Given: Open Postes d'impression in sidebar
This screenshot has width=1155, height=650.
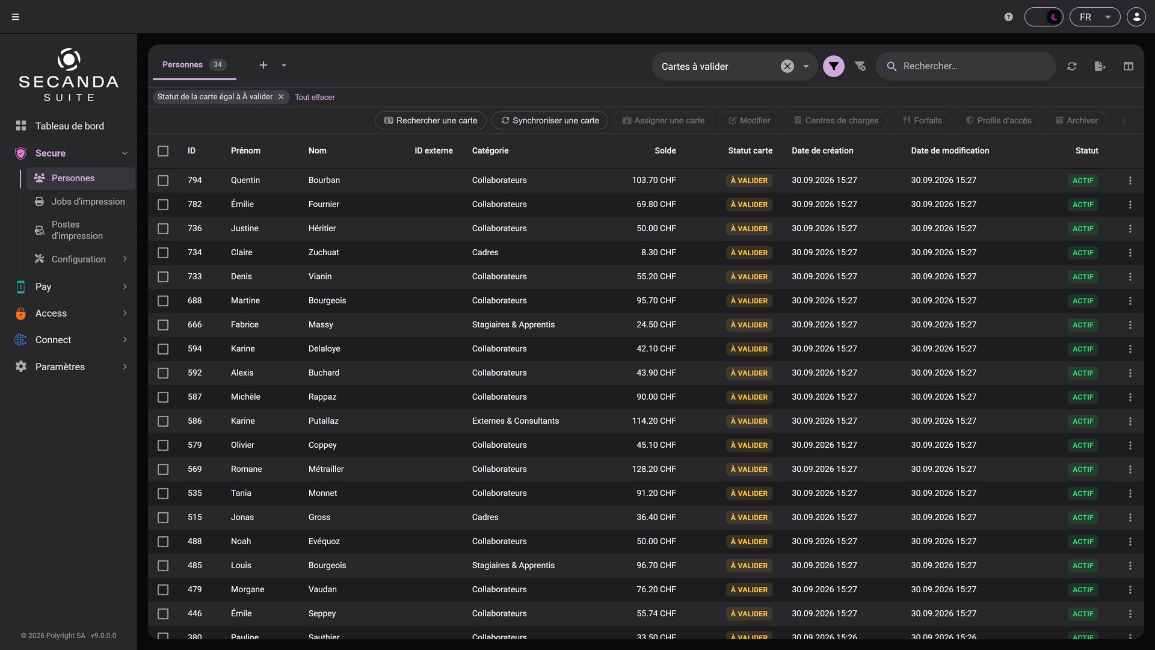Looking at the screenshot, I should click(x=80, y=230).
